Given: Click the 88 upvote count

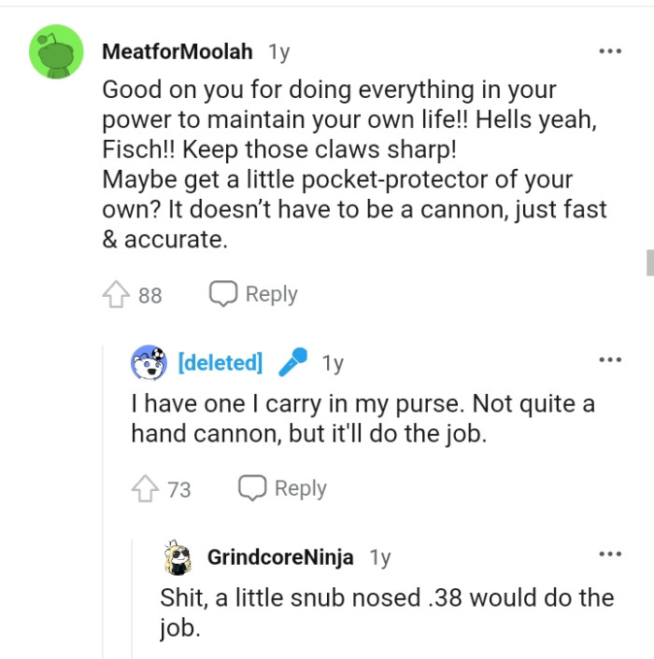Looking at the screenshot, I should (149, 295).
